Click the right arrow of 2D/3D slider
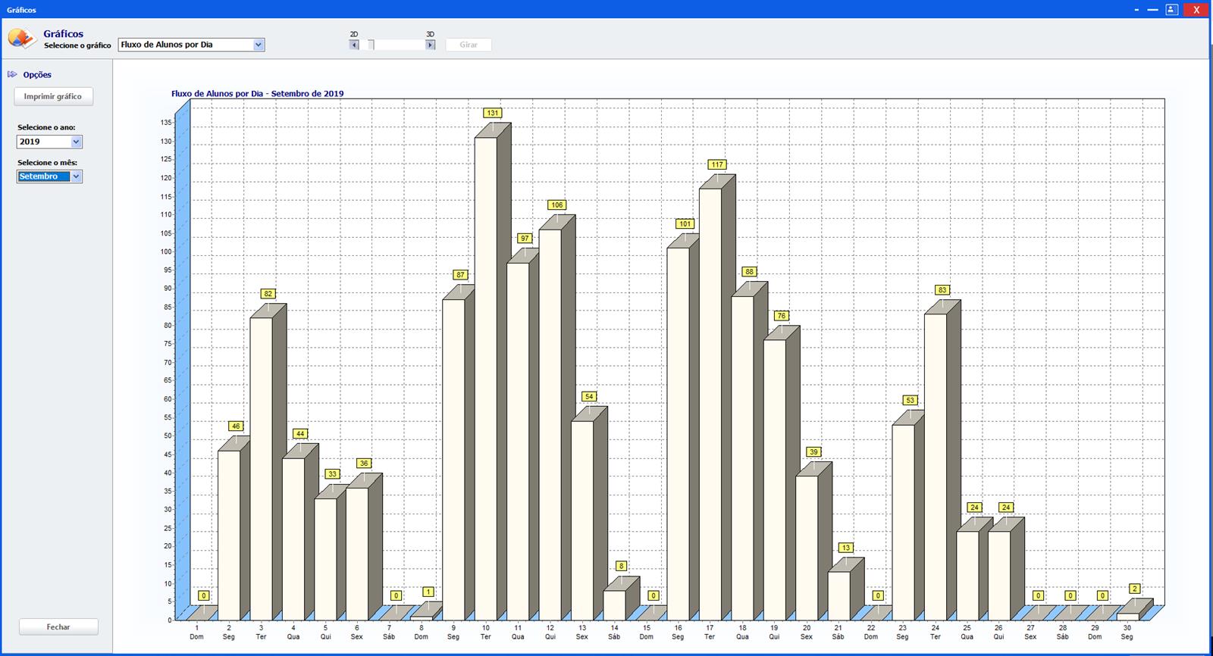 click(430, 45)
